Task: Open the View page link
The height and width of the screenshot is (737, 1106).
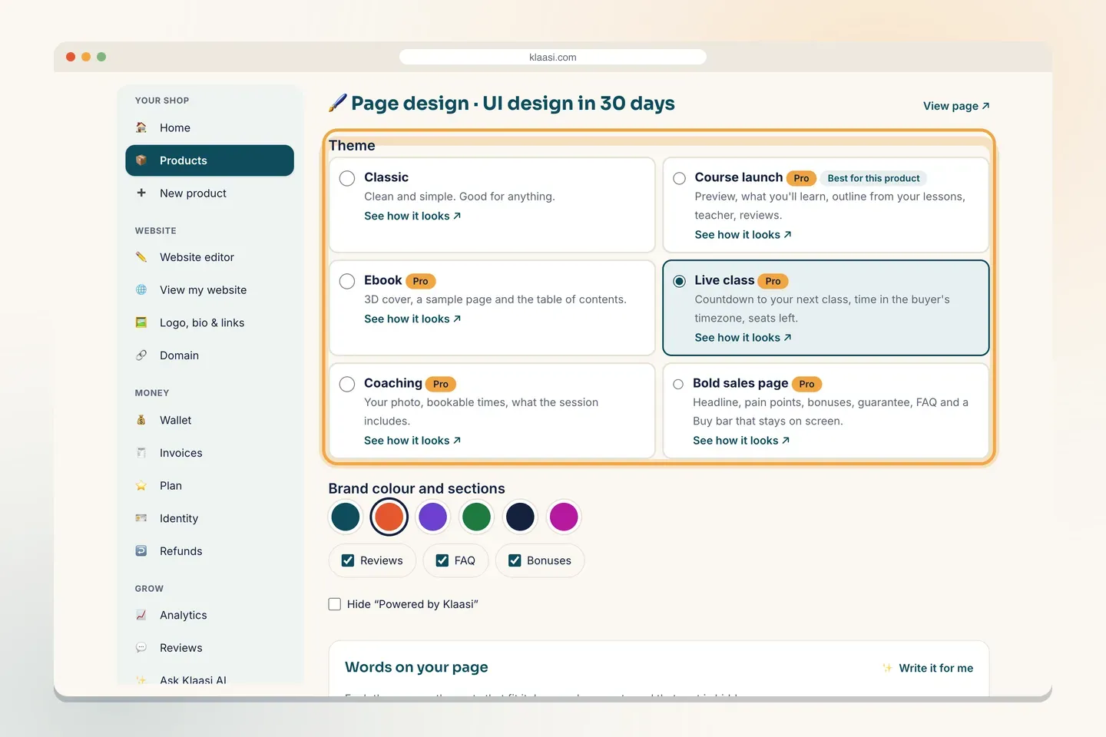Action: point(956,106)
